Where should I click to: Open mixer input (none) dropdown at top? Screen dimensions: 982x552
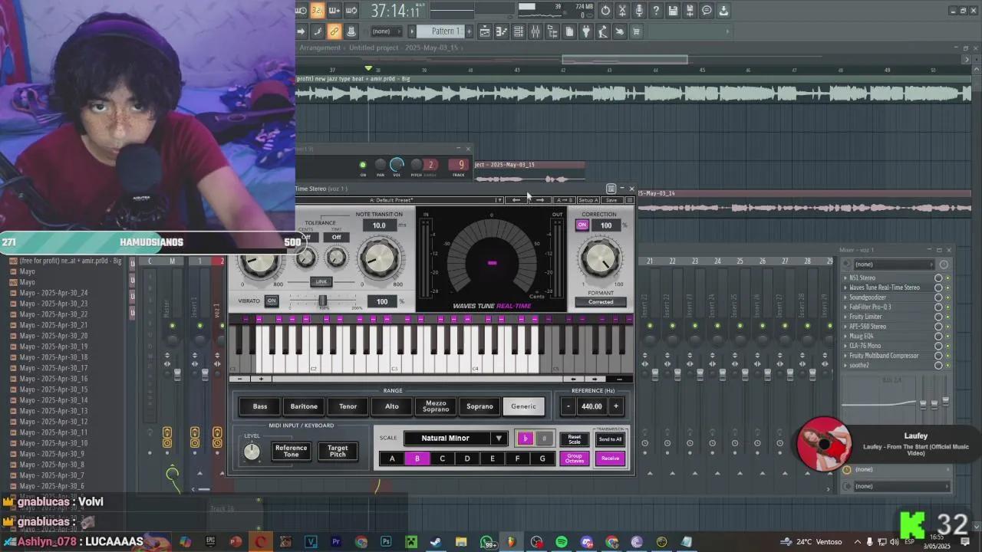point(894,264)
